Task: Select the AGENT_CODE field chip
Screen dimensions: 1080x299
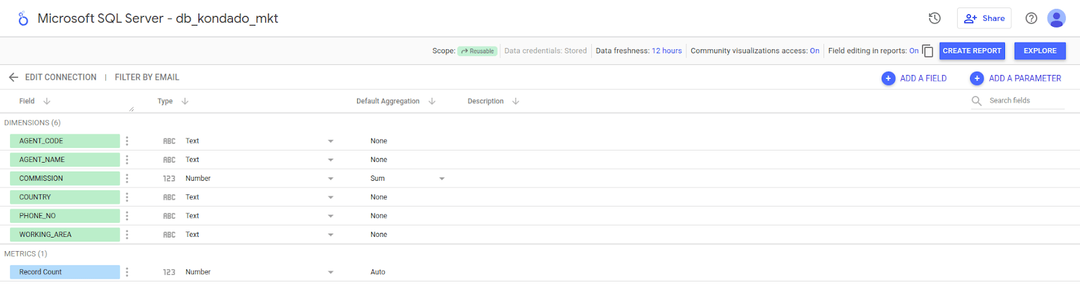Action: [65, 141]
